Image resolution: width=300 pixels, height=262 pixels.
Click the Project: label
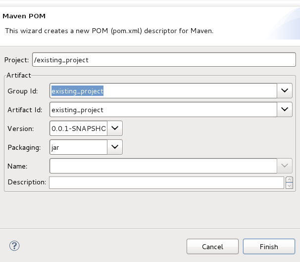(x=16, y=60)
